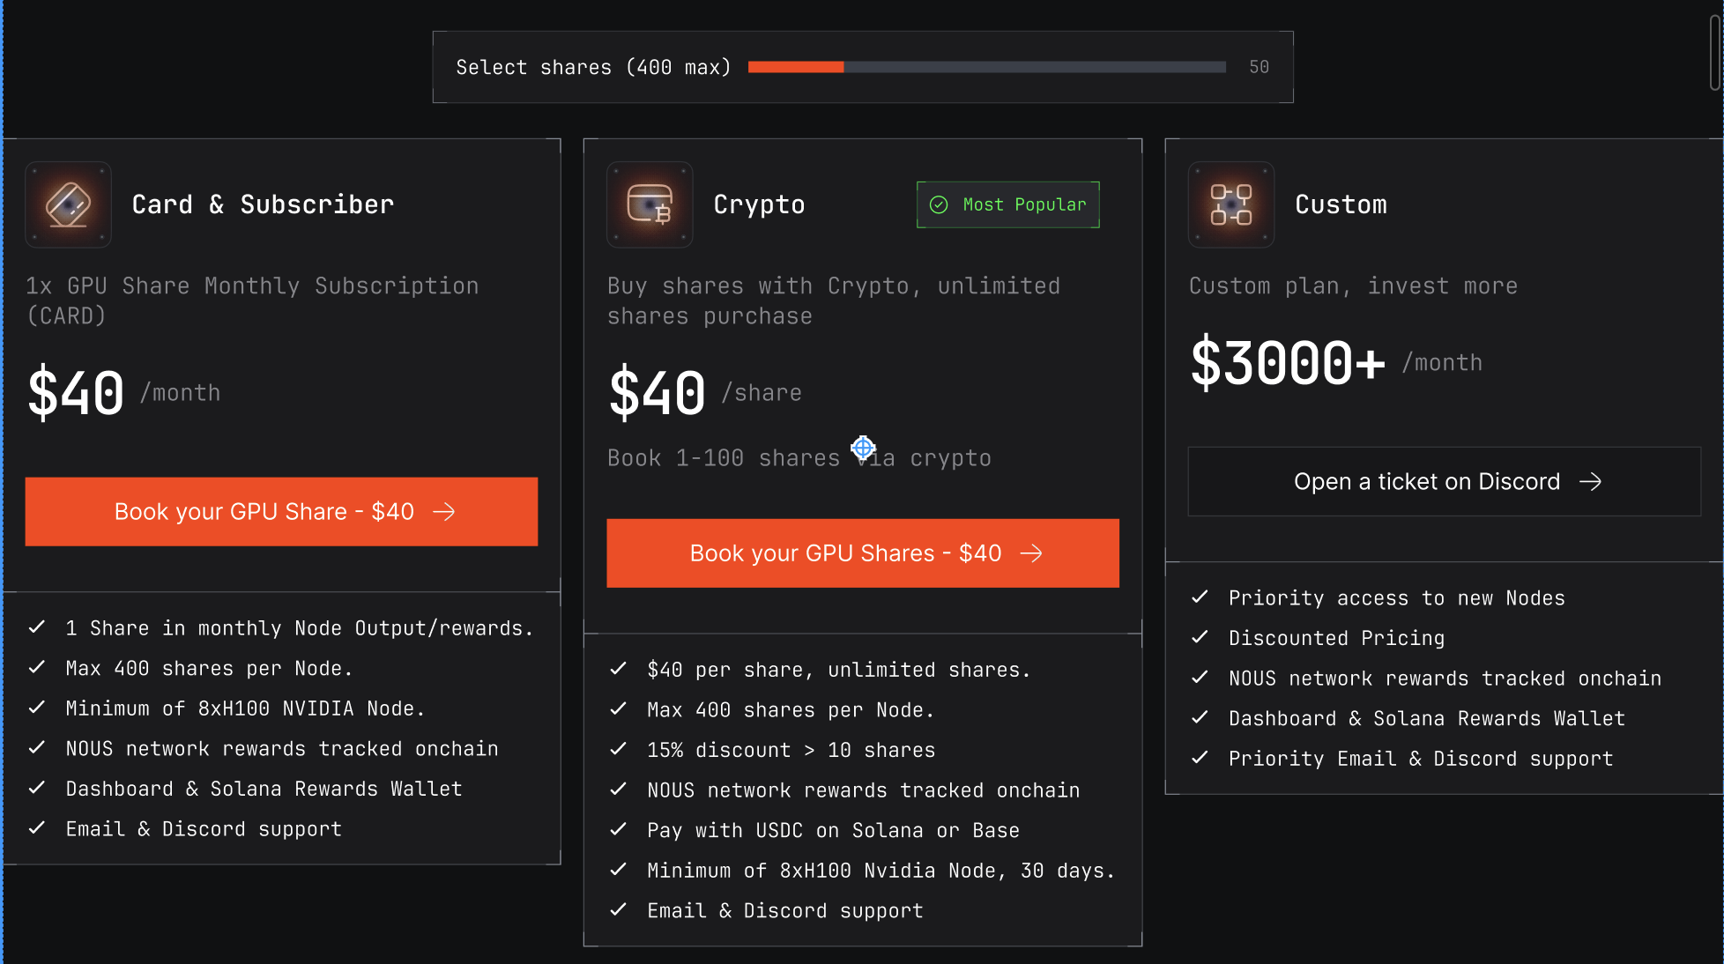Click the page vertical scrollbar
1724x964 pixels.
(1714, 53)
